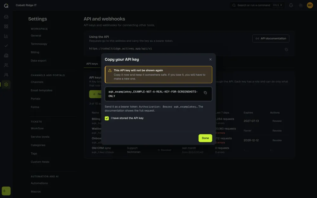Screen dimensions: 317x198
Task: Toggle the light/dark theme sun icon
Action: click(301, 5)
